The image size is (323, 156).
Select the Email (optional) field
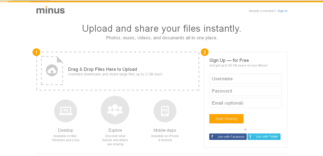245,103
